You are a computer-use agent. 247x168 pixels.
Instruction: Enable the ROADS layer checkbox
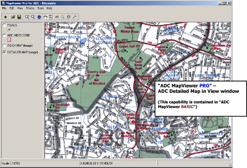[x=4, y=25]
